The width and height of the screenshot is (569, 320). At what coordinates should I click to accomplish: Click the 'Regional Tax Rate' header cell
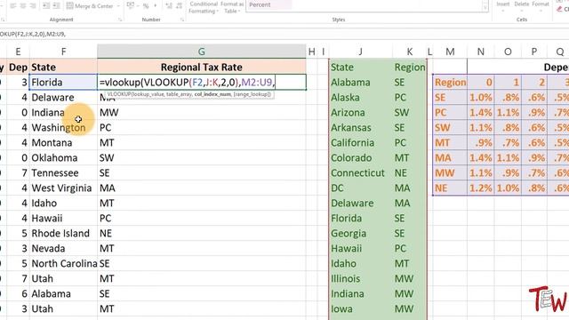[x=202, y=68]
